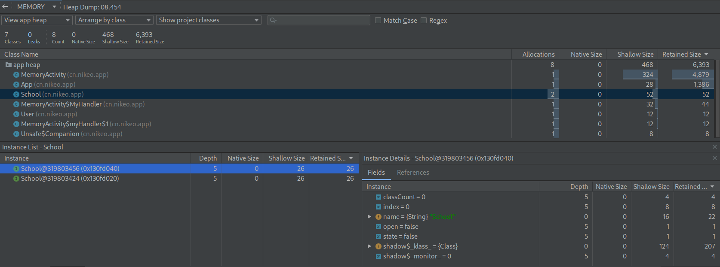Click the class search input field
Screen dimensions: 720x267
[319, 20]
